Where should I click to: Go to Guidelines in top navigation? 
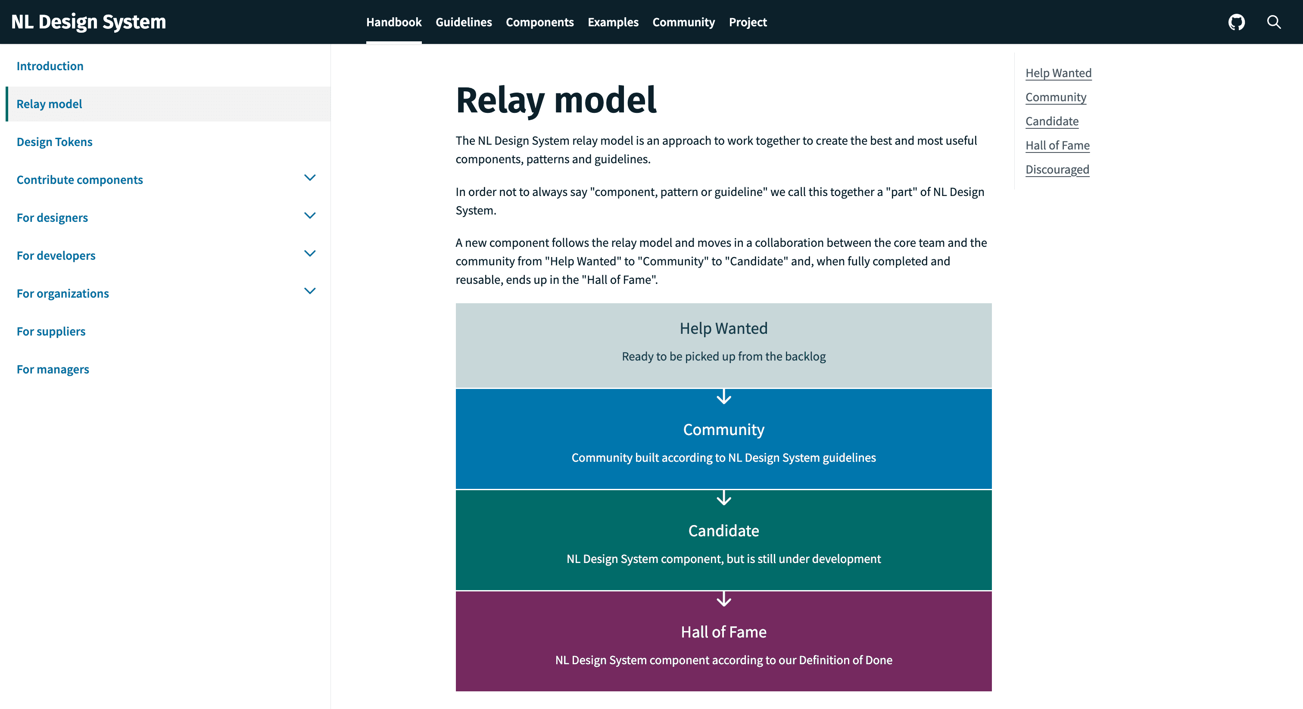pyautogui.click(x=463, y=22)
